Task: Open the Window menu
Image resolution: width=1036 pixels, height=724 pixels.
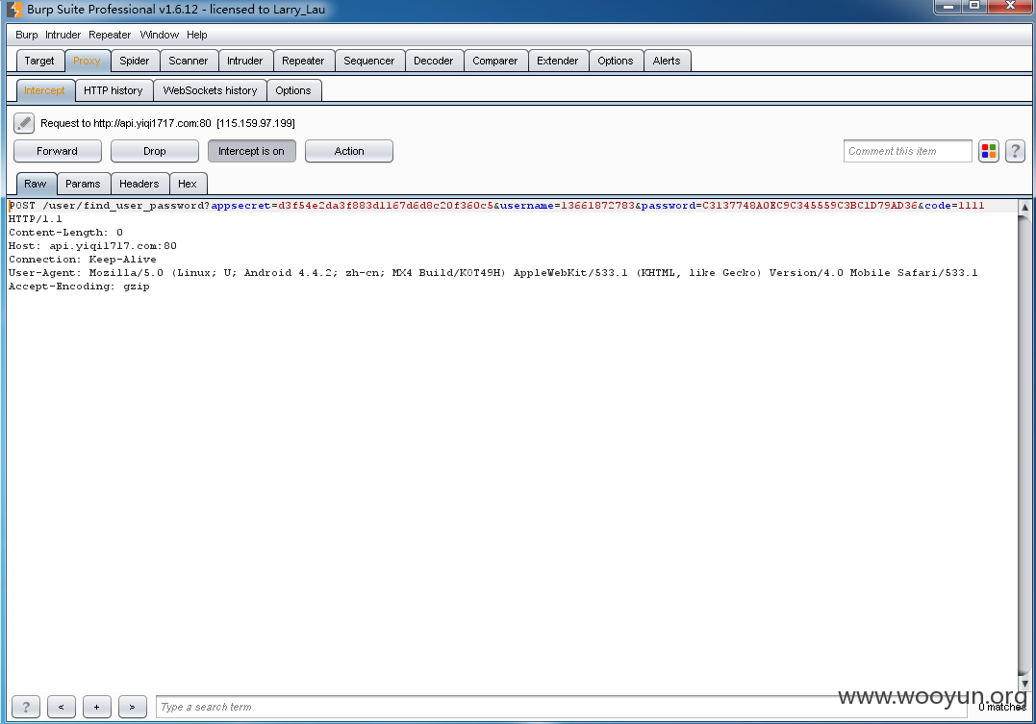Action: (x=160, y=35)
